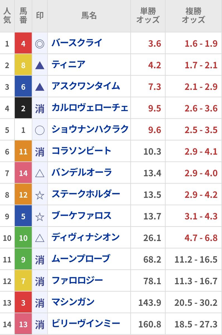Click the 143.9 win odds value
Viewport: 222px width, 335px height.
pyautogui.click(x=150, y=303)
